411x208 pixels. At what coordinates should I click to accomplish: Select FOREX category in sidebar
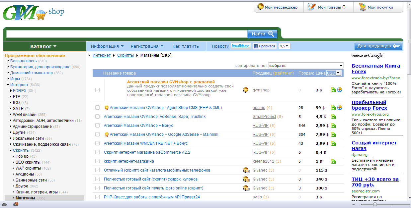pyautogui.click(x=20, y=90)
